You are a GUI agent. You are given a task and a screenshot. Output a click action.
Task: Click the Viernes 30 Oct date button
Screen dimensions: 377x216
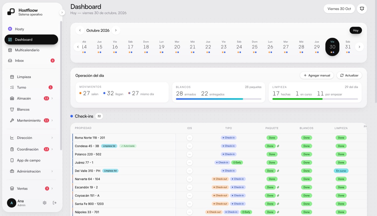coord(339,9)
